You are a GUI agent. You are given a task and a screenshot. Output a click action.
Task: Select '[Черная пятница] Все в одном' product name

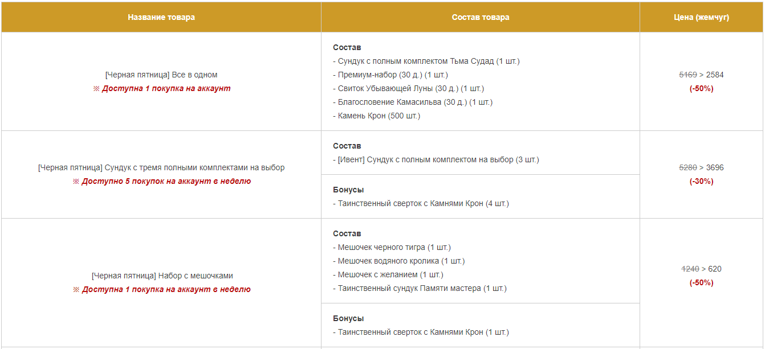161,75
